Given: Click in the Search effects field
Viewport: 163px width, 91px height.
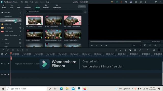Looking at the screenshot, I should (x=54, y=12).
